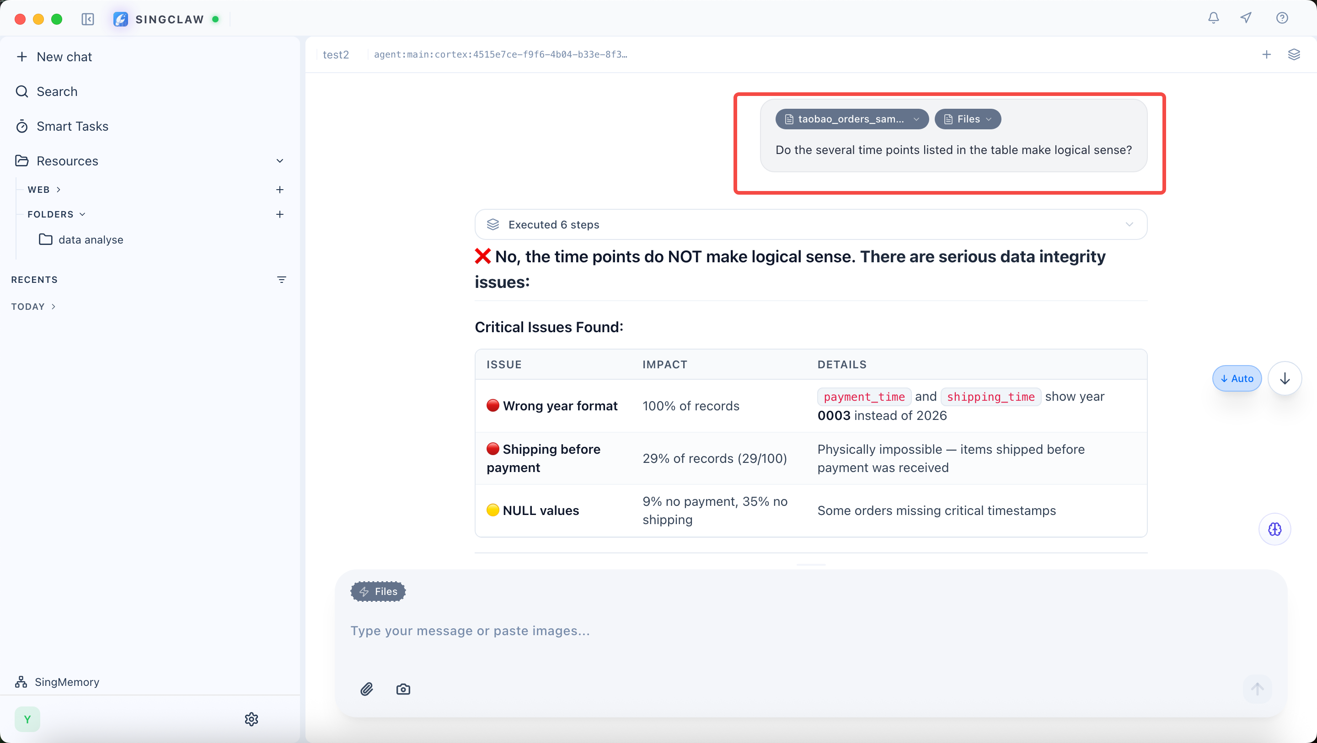Click the notifications bell icon
Screen dimensions: 1317x743
(x=1213, y=18)
